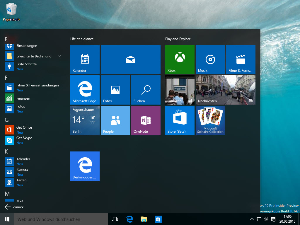Show hidden tray icons chevron
This screenshot has height=225, width=300.
[252, 219]
